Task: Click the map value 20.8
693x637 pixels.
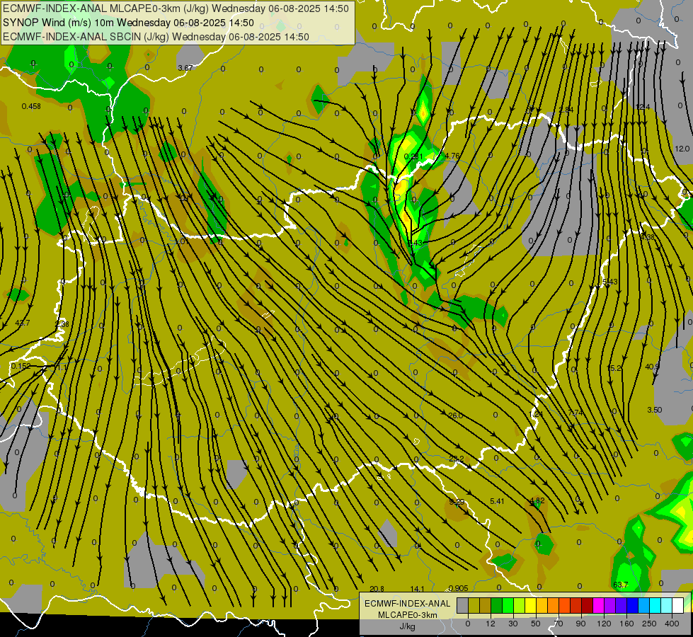Action: coord(377,589)
